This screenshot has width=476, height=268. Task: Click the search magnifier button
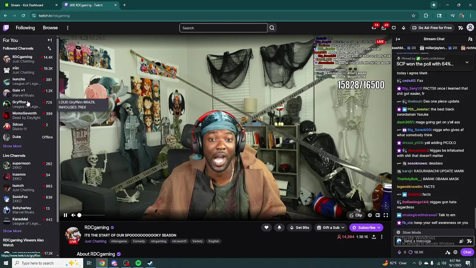tap(272, 28)
